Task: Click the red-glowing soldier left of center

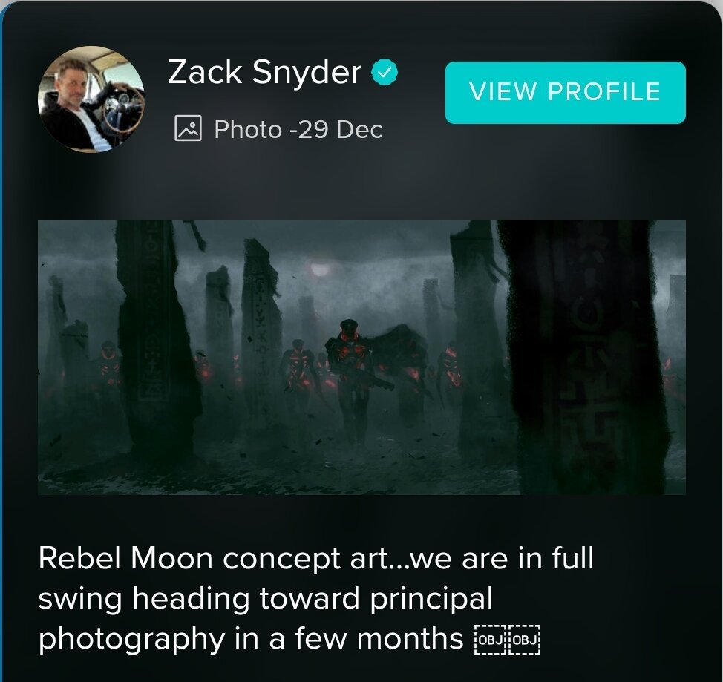Action: coord(295,369)
